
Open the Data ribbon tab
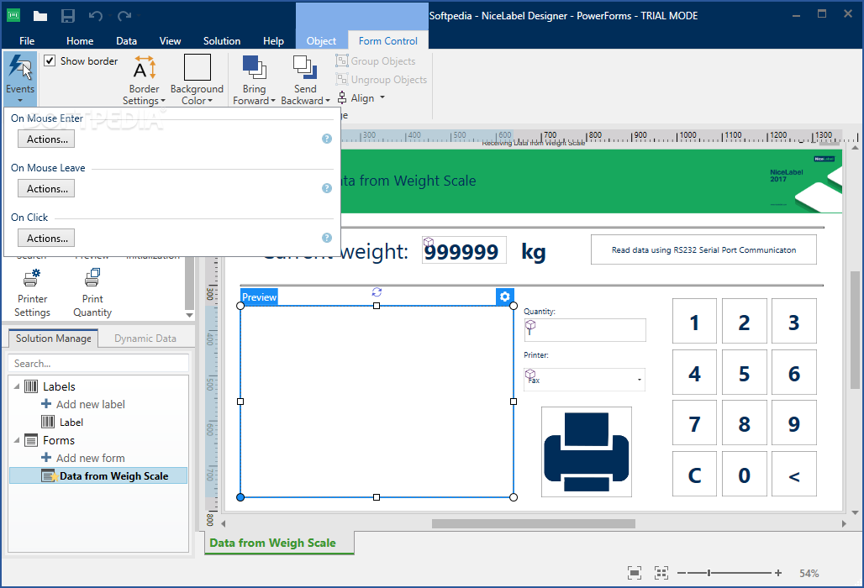(126, 41)
